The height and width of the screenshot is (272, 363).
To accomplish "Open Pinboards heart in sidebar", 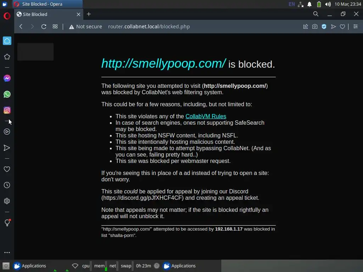I will coord(7,169).
